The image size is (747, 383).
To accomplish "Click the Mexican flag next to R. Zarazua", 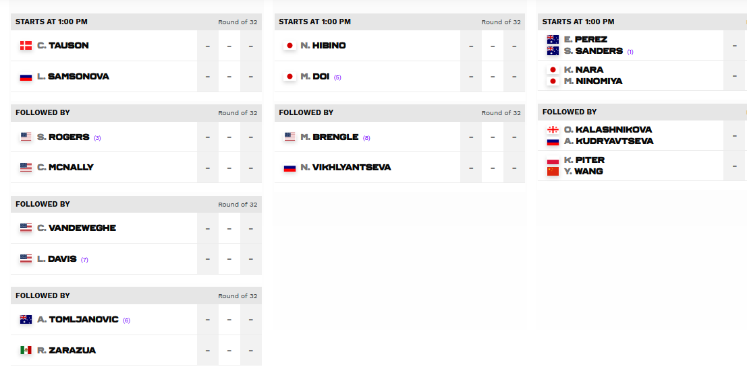I will 26,350.
